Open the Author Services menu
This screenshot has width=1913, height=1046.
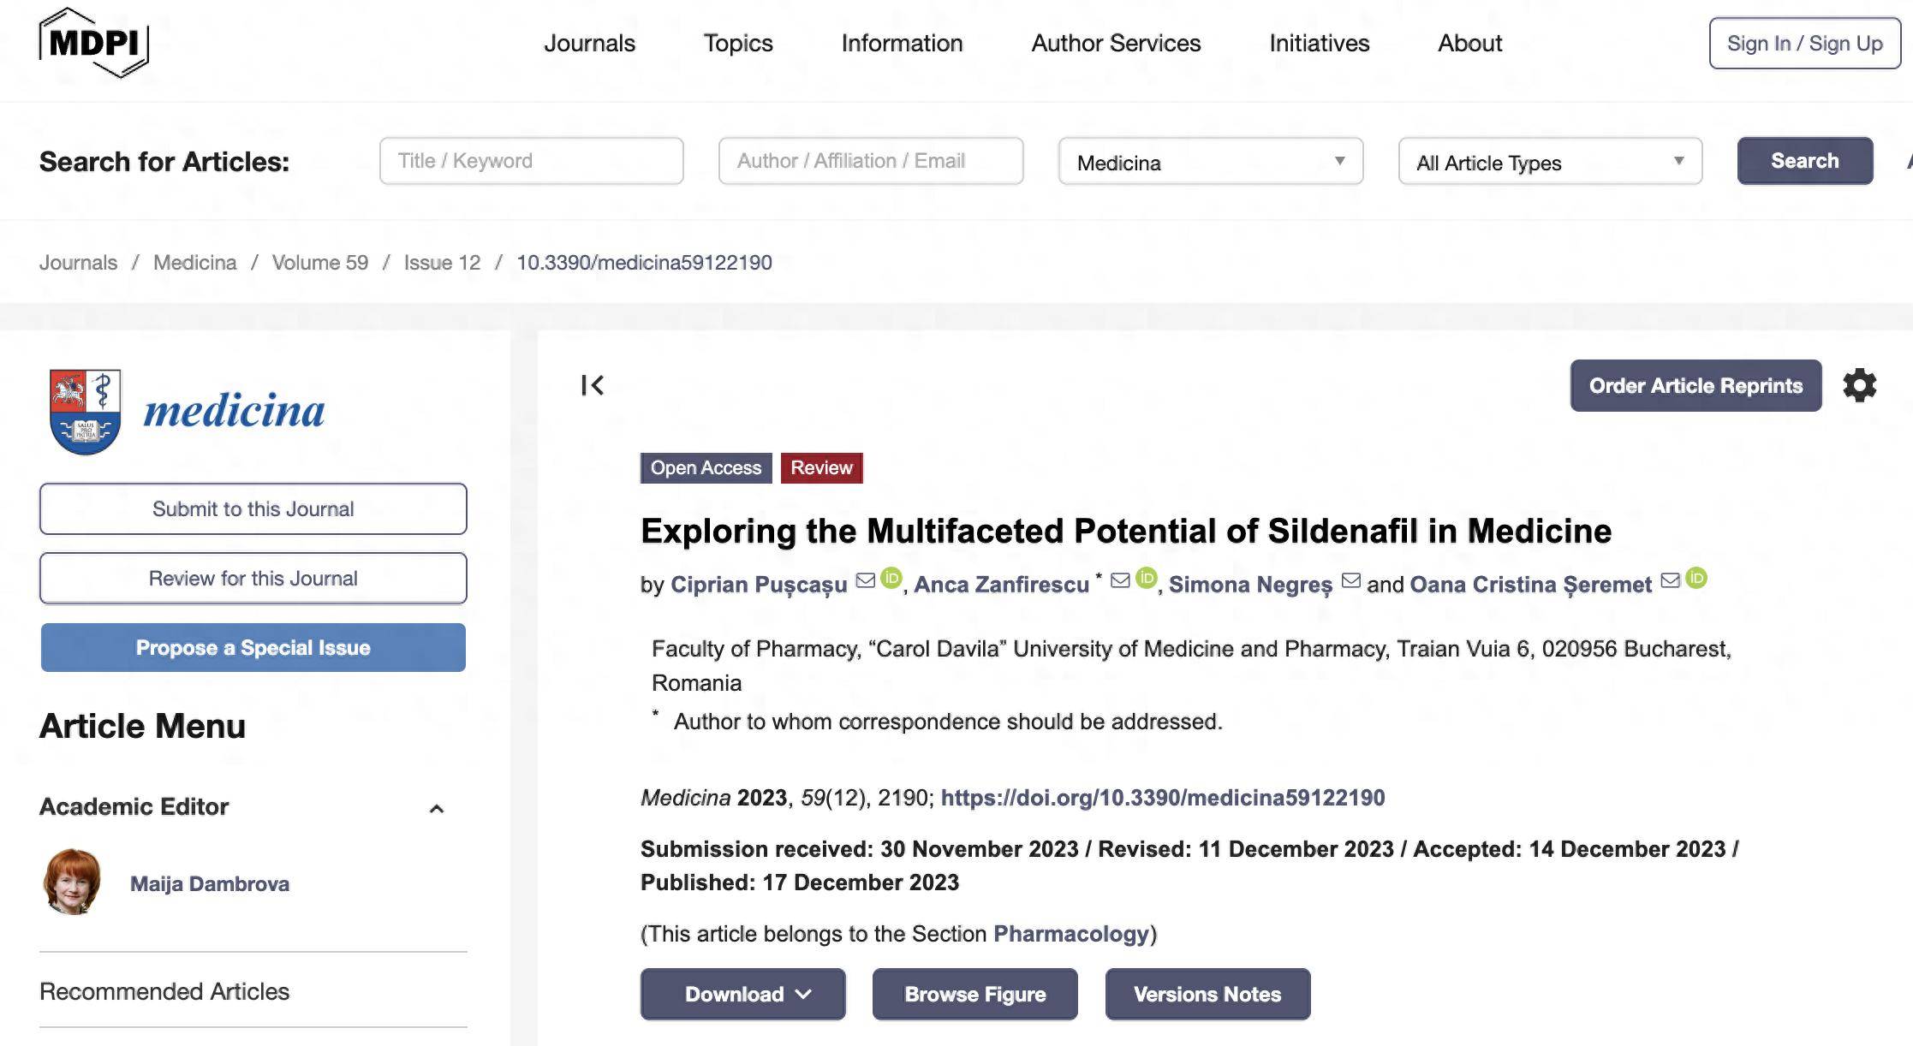1116,43
